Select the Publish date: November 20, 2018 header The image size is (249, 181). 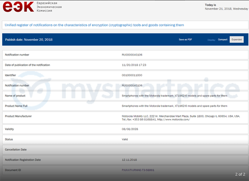(x=29, y=40)
